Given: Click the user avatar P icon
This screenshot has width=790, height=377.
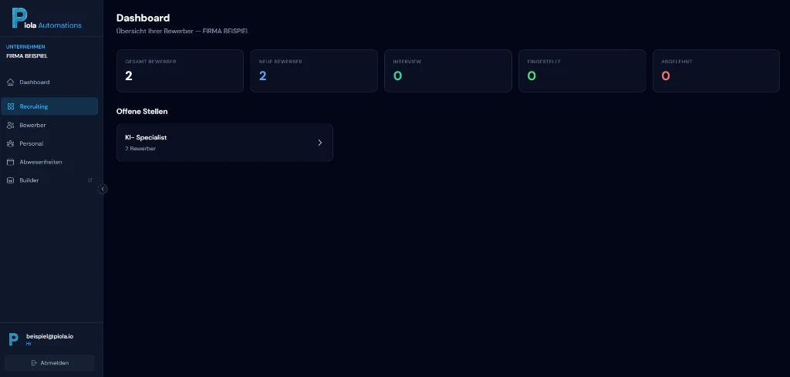Looking at the screenshot, I should click(14, 339).
